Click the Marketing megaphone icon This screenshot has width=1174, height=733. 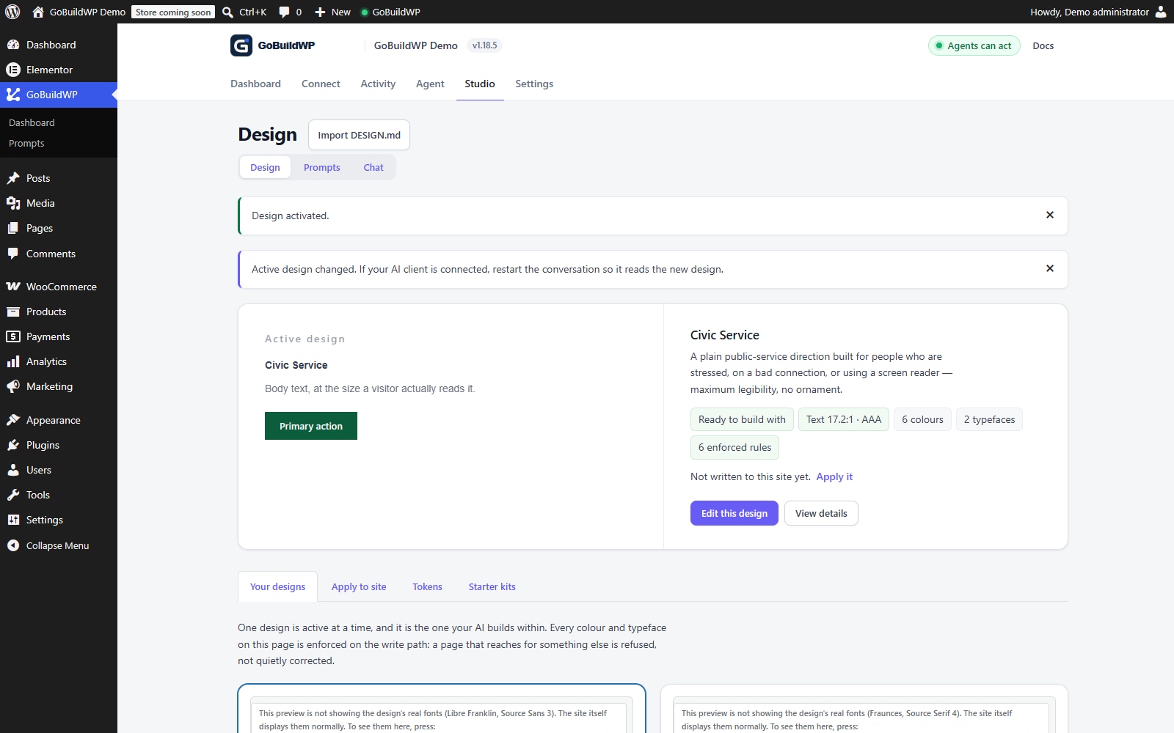(x=13, y=386)
